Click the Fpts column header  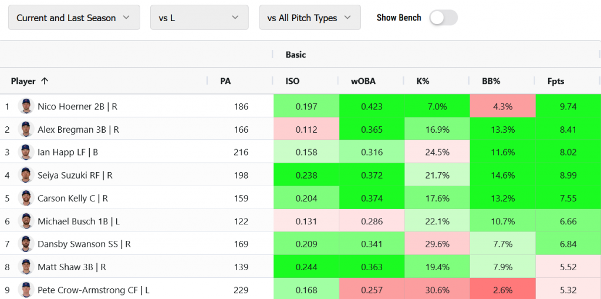[x=555, y=81]
